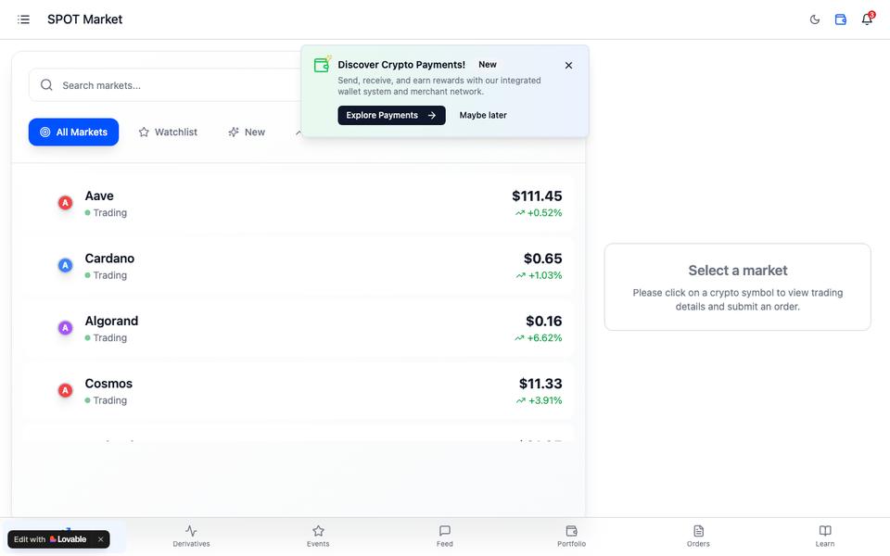The width and height of the screenshot is (890, 556).
Task: Open Feed in bottom navigation
Action: tap(444, 537)
